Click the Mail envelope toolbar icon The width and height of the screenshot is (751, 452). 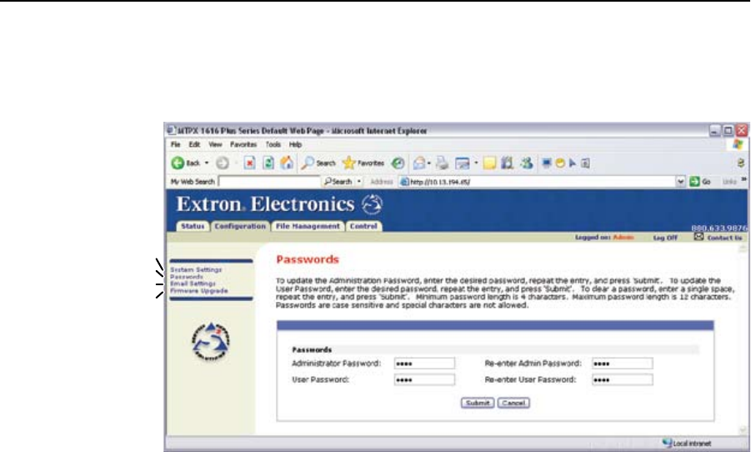(x=419, y=163)
